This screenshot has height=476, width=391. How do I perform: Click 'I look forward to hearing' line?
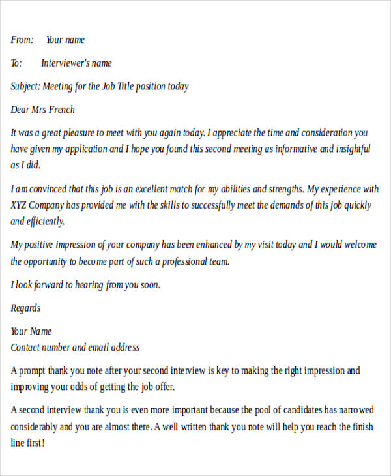point(85,285)
